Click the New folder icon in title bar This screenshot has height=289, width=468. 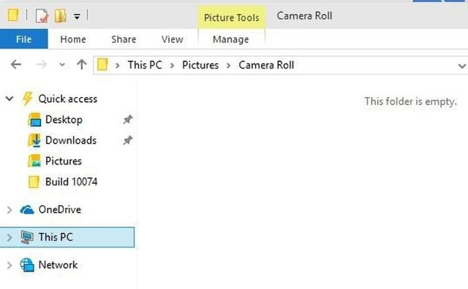point(61,16)
